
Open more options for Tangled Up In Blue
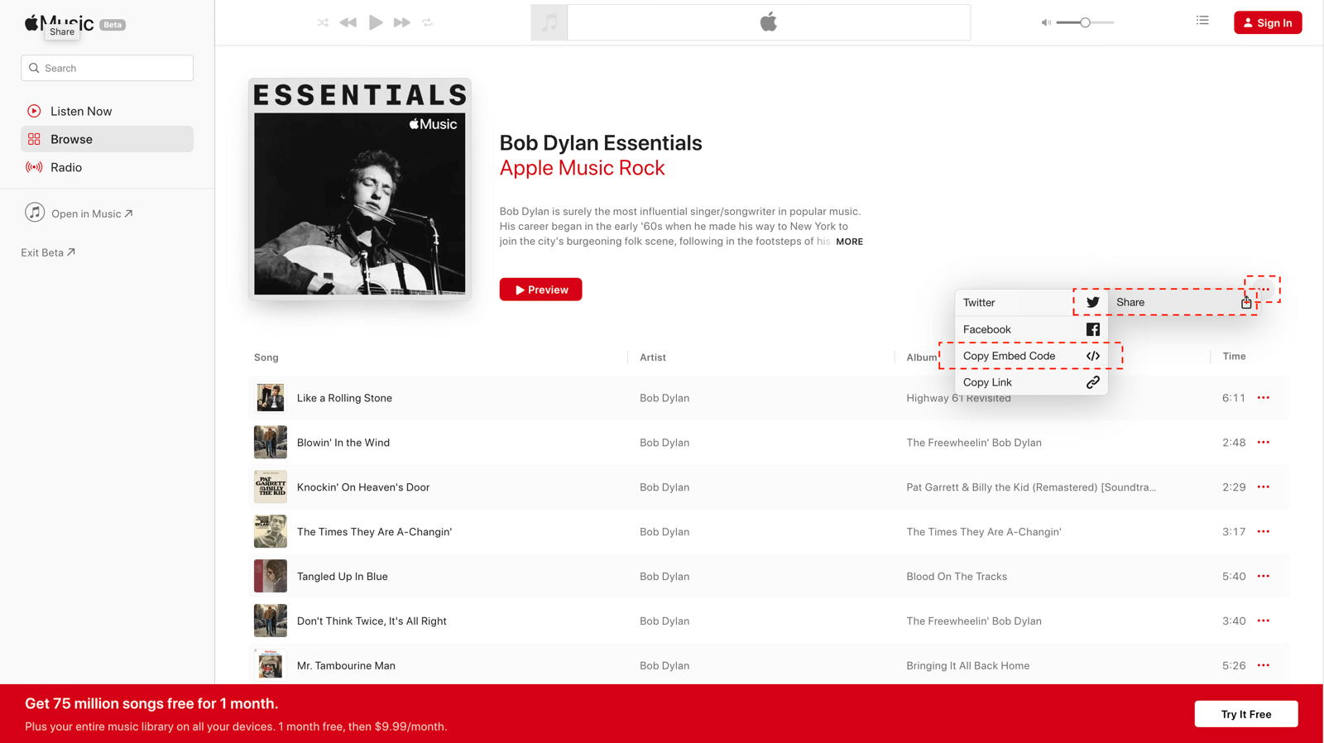[x=1264, y=577]
